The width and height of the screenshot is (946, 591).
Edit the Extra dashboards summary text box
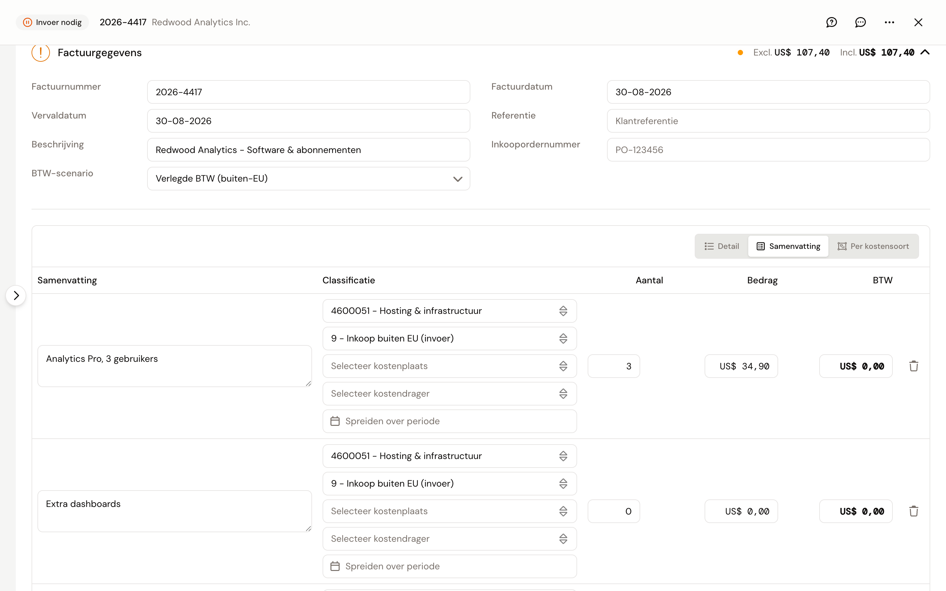point(175,511)
